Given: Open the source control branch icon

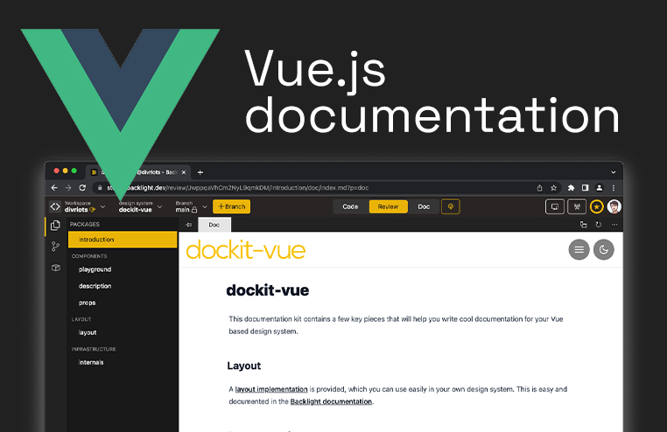Looking at the screenshot, I should [x=55, y=247].
